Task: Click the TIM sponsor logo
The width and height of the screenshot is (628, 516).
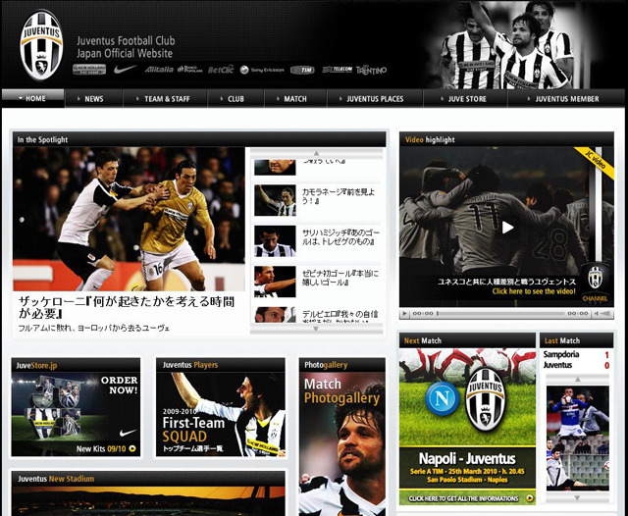Action: pos(306,70)
